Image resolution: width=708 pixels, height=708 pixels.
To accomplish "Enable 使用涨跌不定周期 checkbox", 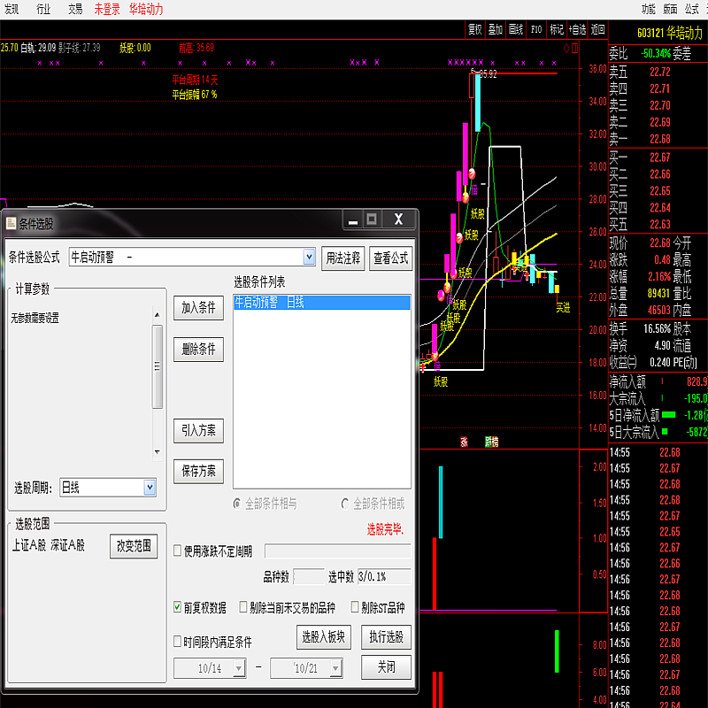I will click(178, 551).
